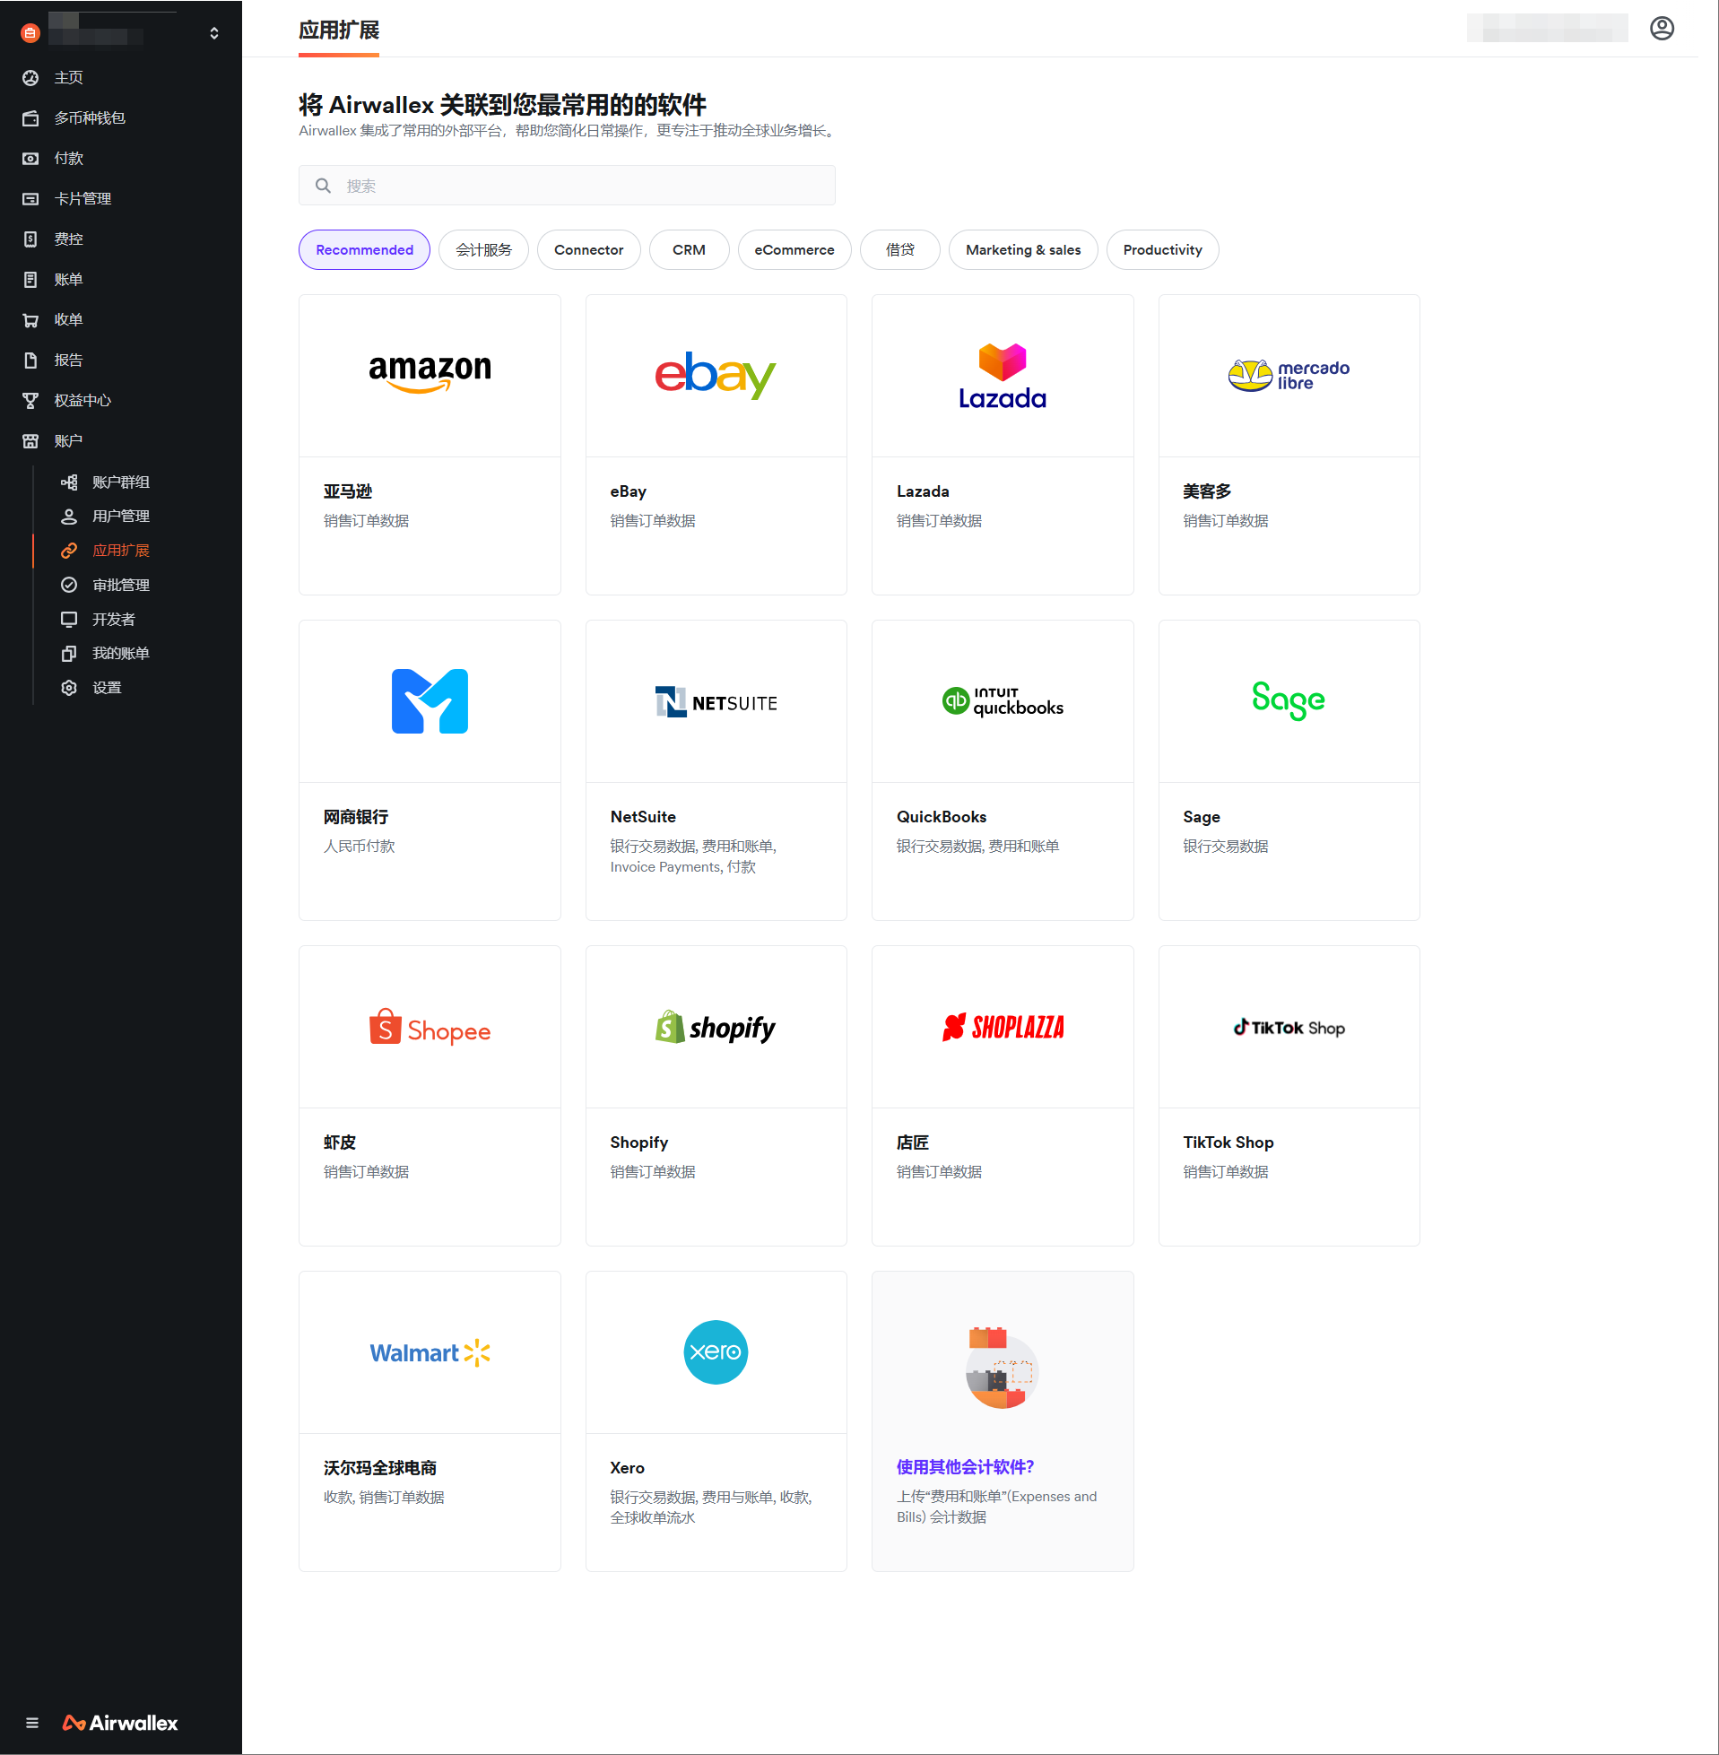Switch to the CRM filter

(689, 250)
